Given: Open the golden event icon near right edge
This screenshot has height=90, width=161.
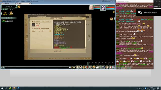Looking at the screenshot, I should point(112,19).
